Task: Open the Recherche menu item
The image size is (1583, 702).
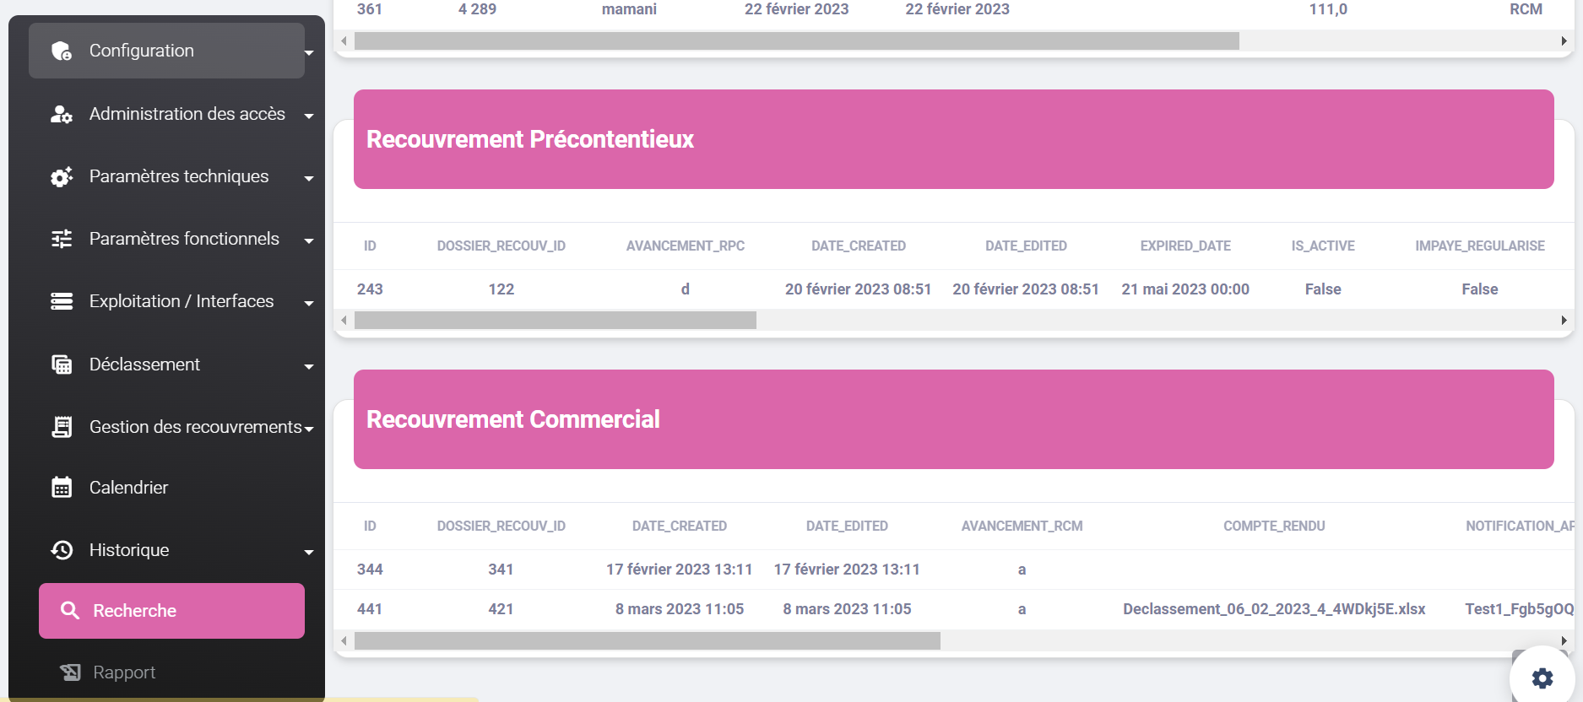Action: point(171,611)
